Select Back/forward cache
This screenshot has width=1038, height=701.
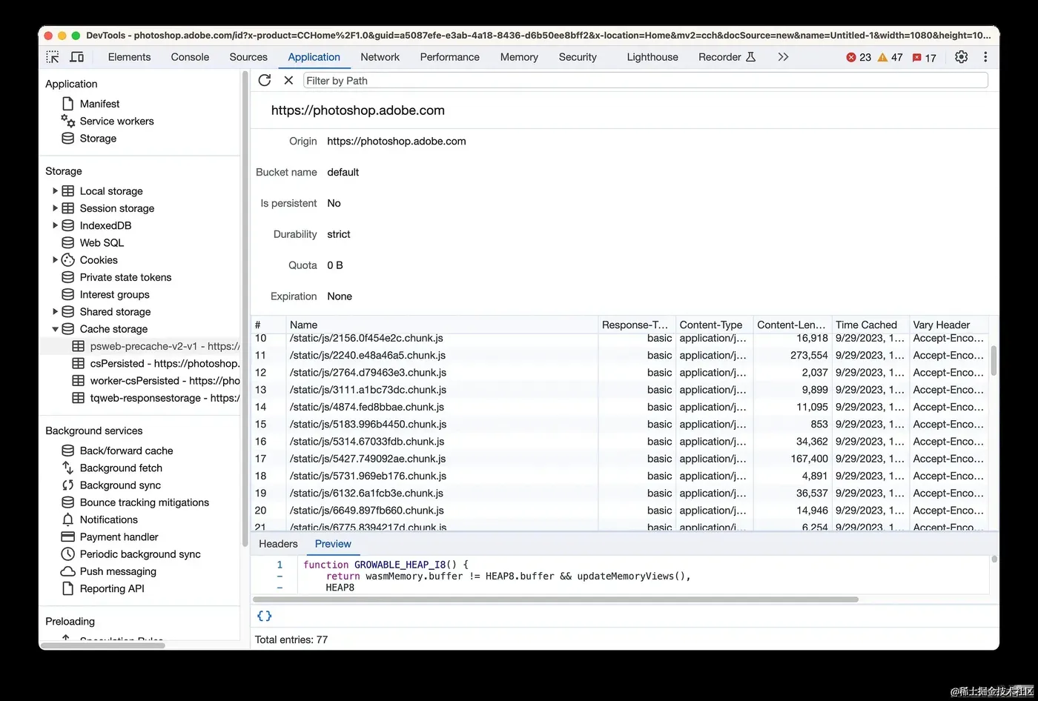[126, 451]
